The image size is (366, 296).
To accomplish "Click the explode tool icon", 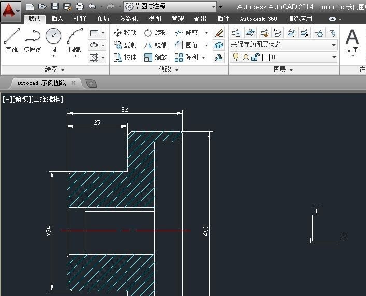I will pos(219,45).
